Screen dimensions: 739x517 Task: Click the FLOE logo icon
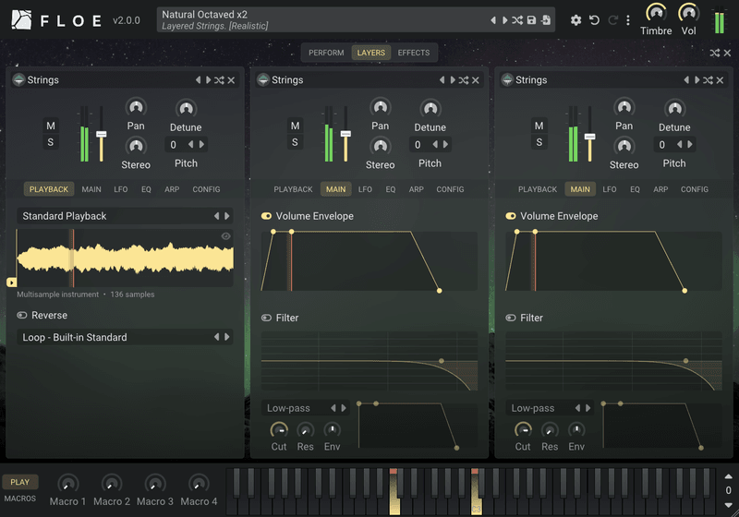point(21,19)
